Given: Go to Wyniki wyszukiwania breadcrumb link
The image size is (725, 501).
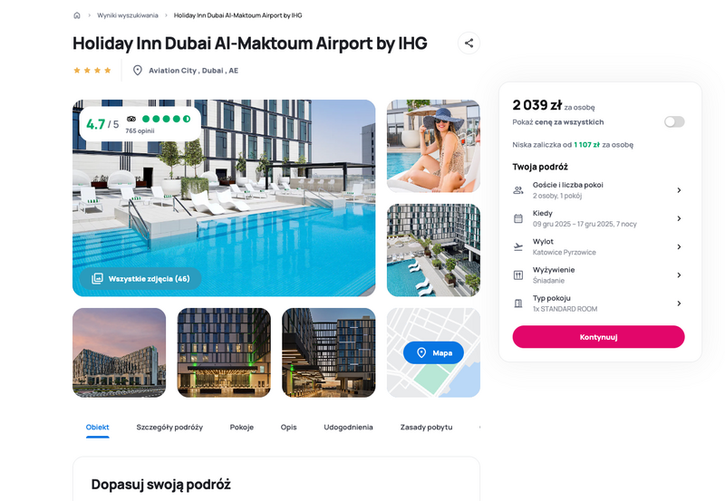Looking at the screenshot, I should point(128,15).
